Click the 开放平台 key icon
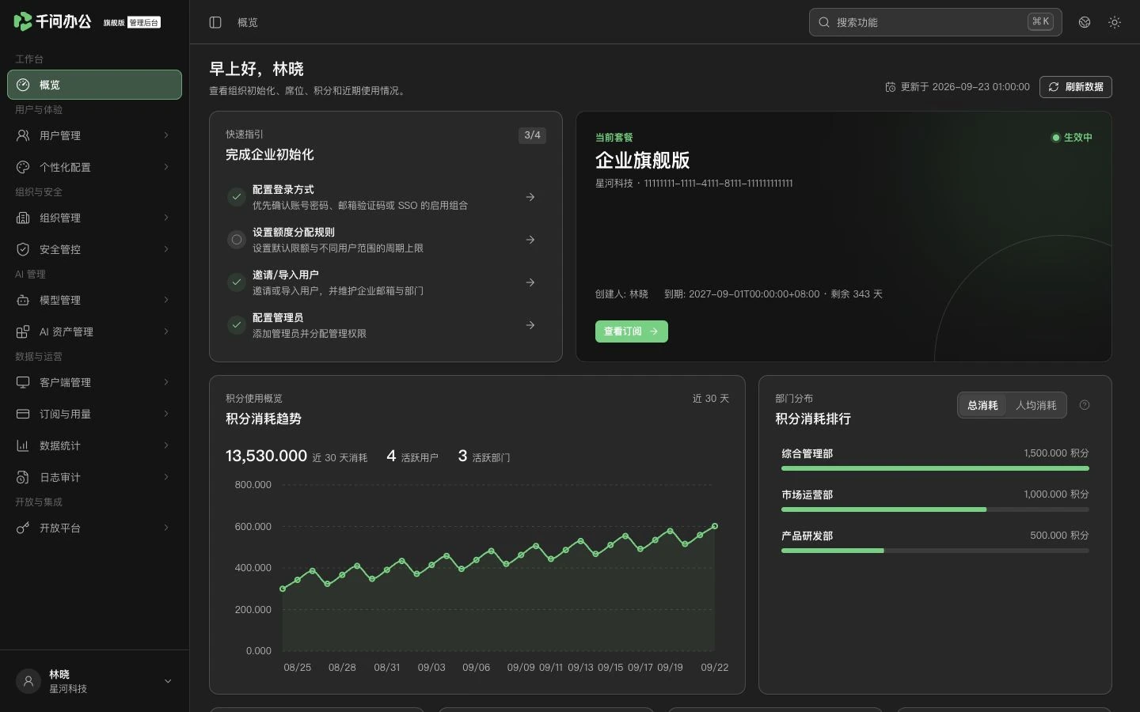Viewport: 1140px width, 712px height. (x=23, y=528)
